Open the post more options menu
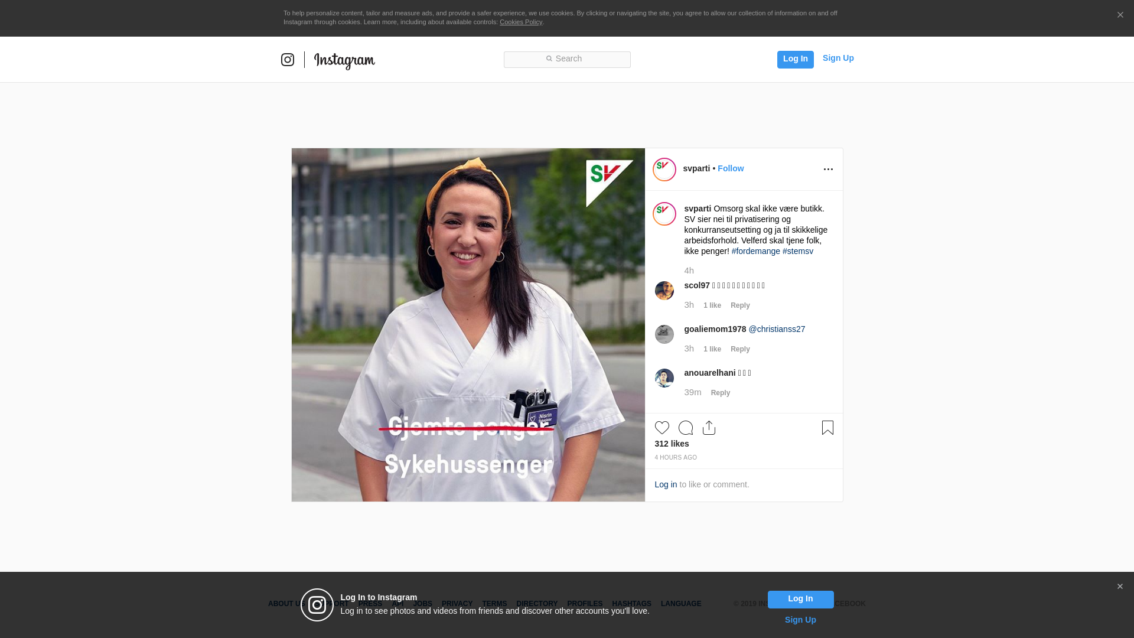 828,170
